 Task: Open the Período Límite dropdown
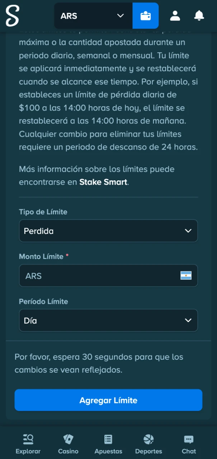tap(108, 321)
